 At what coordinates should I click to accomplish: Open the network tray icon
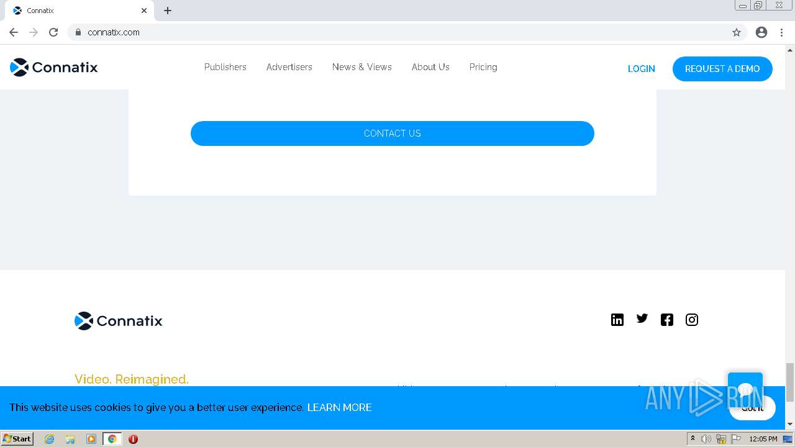[721, 439]
